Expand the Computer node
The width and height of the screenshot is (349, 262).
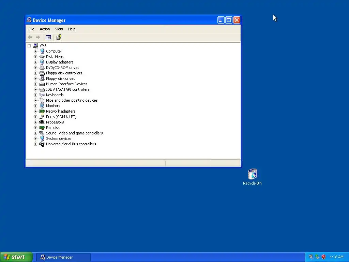coord(35,51)
